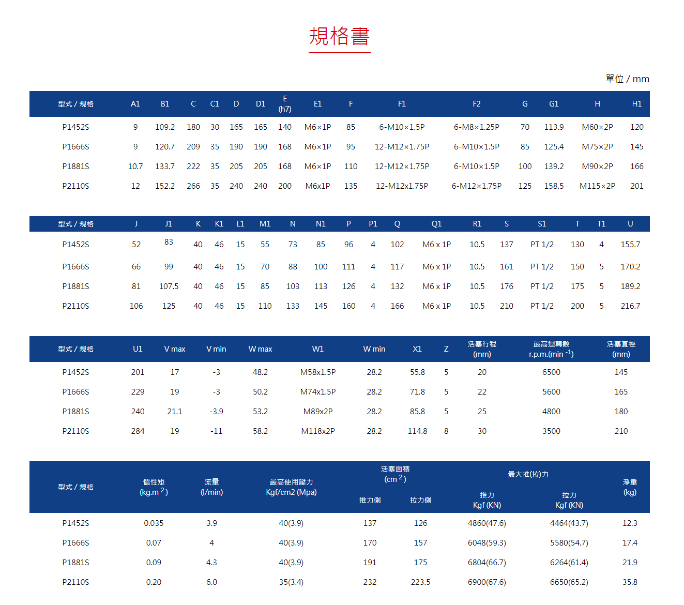Select the PT 1/2 value in P1666S row

tap(541, 266)
